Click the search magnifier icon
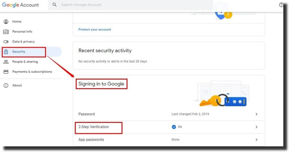Viewport: 289px width, 152px height. point(54,5)
